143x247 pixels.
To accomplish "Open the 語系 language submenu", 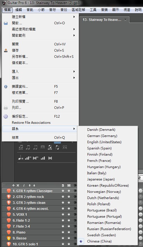I will point(40,129).
